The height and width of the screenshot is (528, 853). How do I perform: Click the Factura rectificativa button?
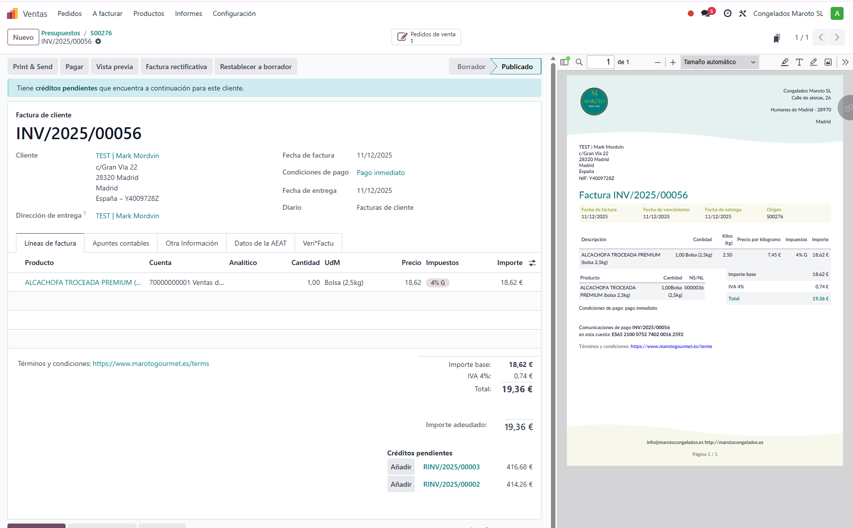tap(176, 67)
